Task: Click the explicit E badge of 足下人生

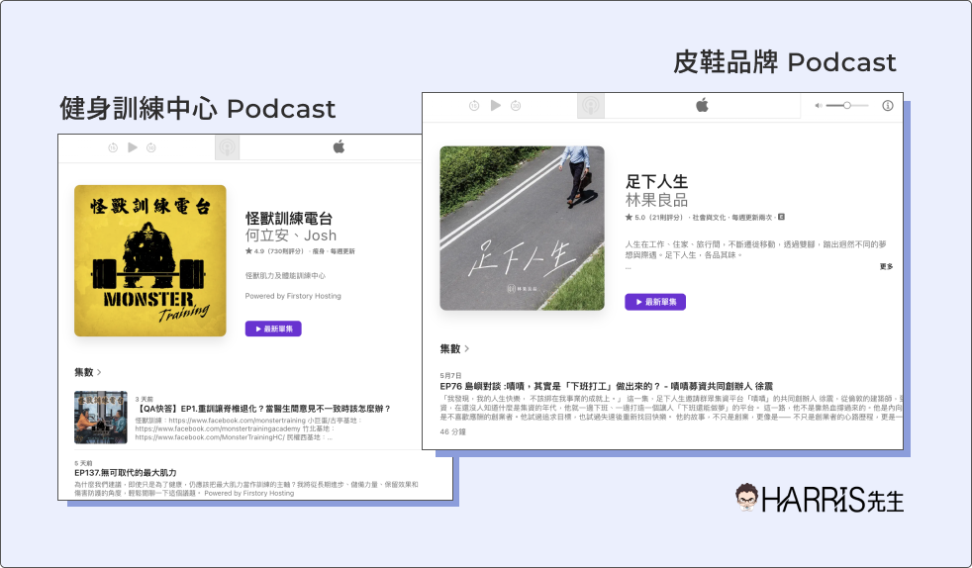Action: (x=781, y=217)
